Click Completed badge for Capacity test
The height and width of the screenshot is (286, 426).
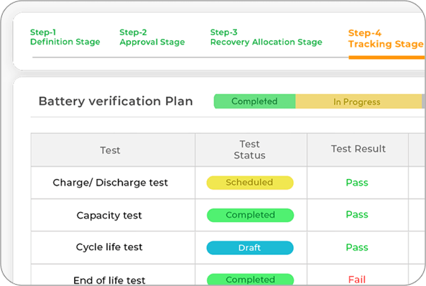click(250, 215)
